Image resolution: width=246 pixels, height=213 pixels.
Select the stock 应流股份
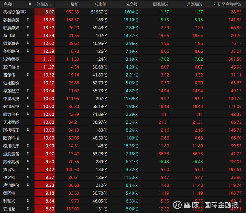click(x=11, y=185)
